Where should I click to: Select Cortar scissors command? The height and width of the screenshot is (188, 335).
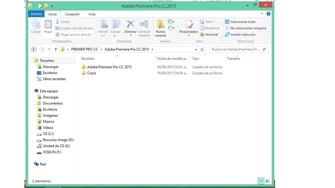tap(63, 22)
